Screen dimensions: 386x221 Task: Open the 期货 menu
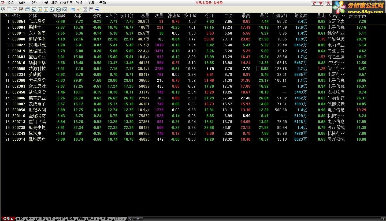click(54, 3)
